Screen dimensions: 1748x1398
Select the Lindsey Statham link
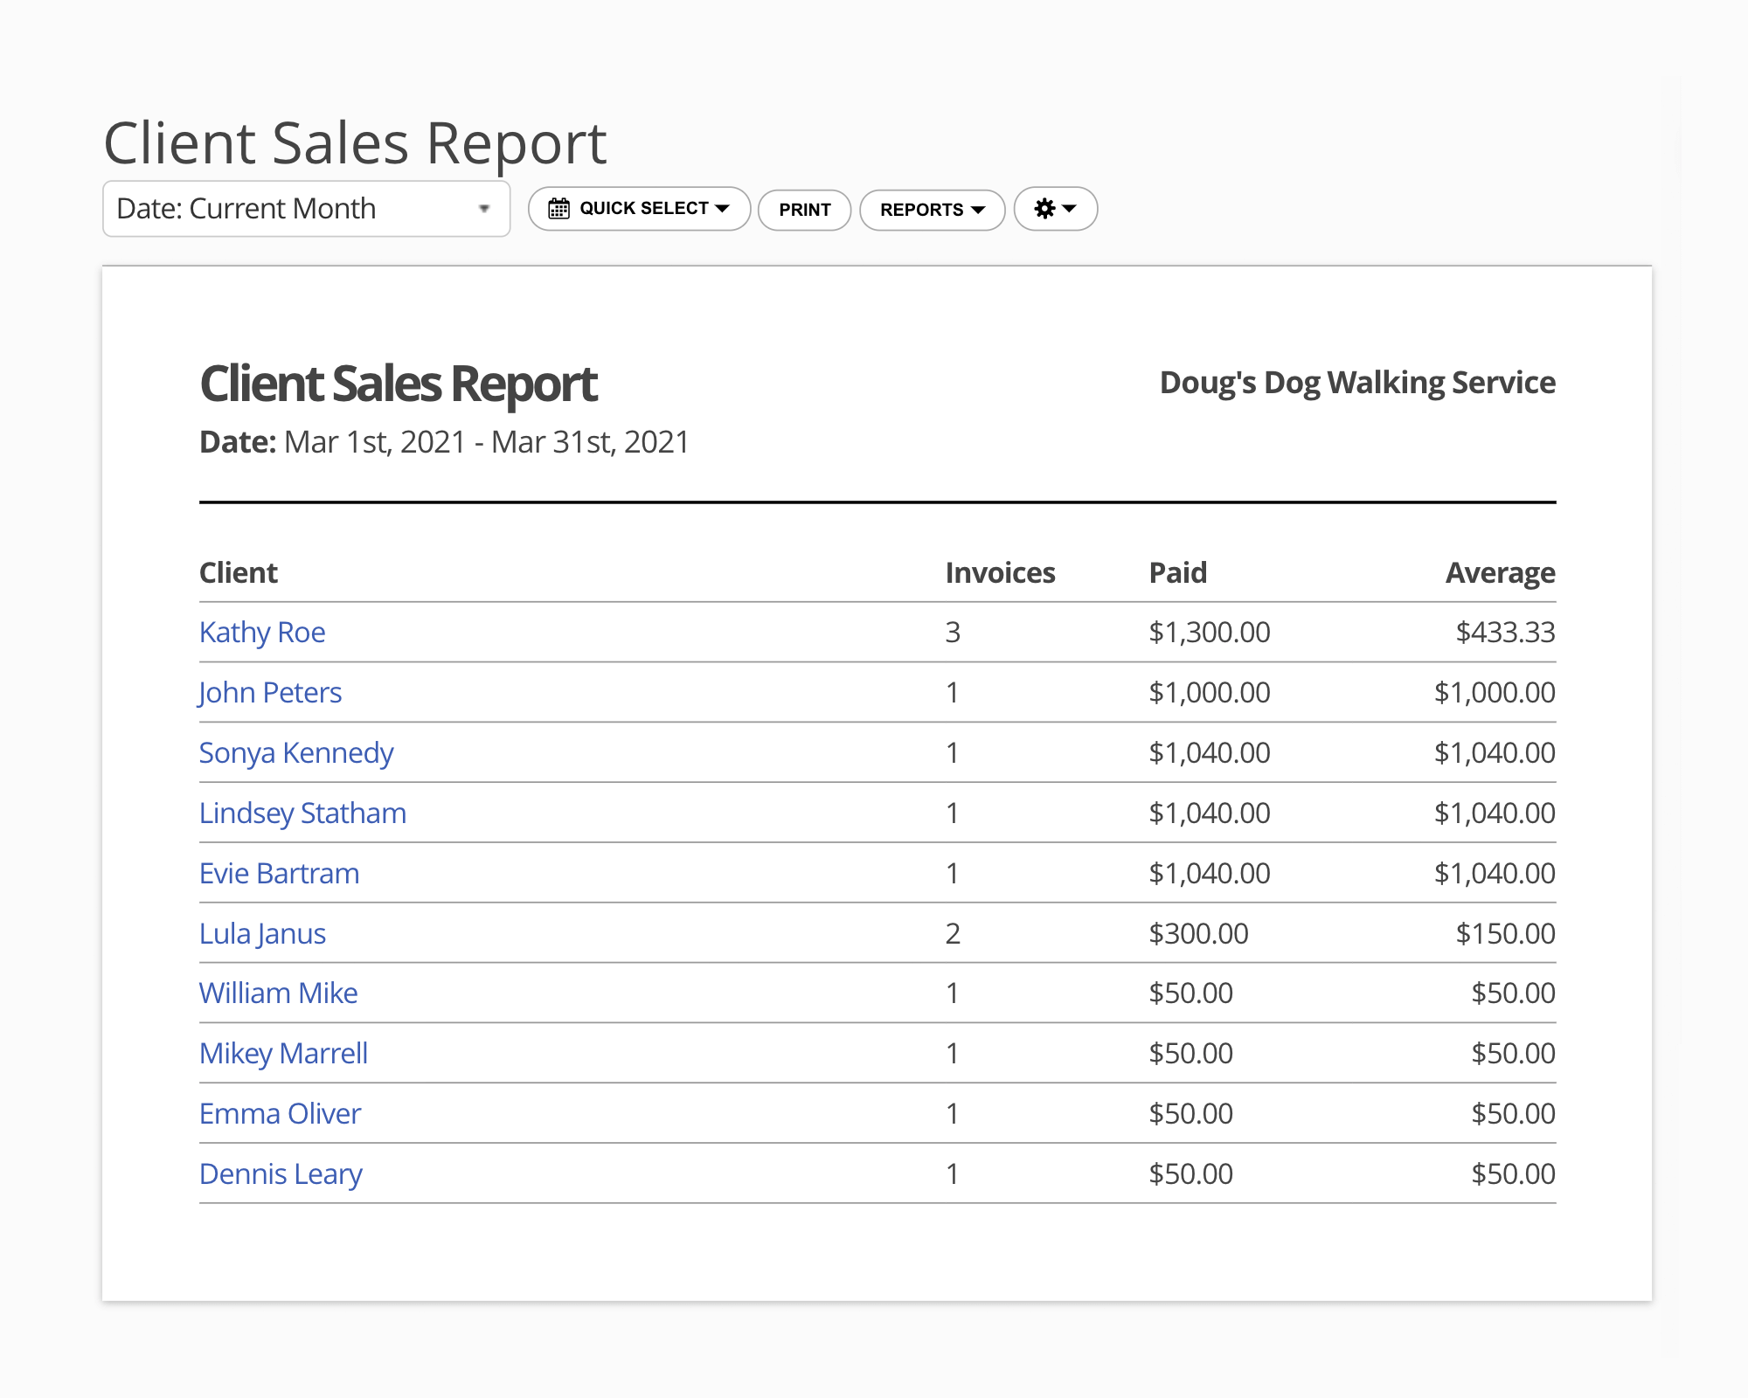[302, 813]
